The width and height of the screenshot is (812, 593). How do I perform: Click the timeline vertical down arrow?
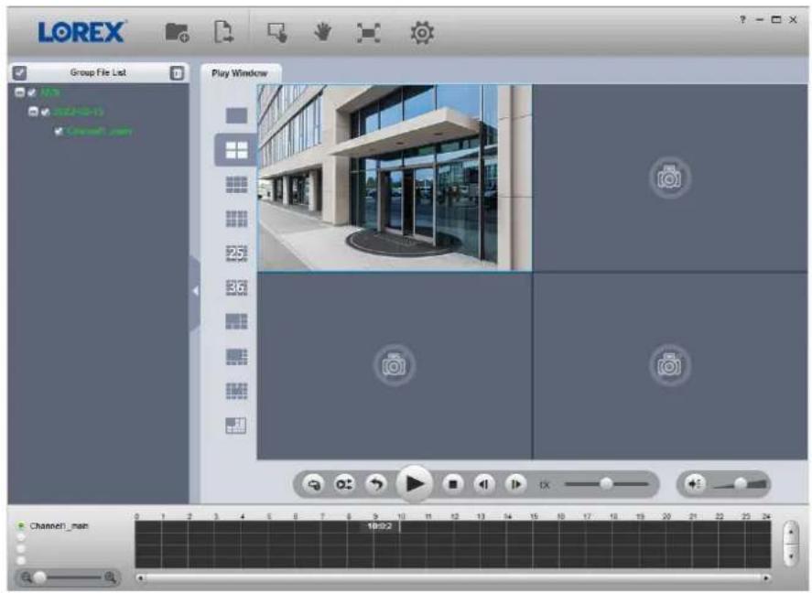(791, 555)
